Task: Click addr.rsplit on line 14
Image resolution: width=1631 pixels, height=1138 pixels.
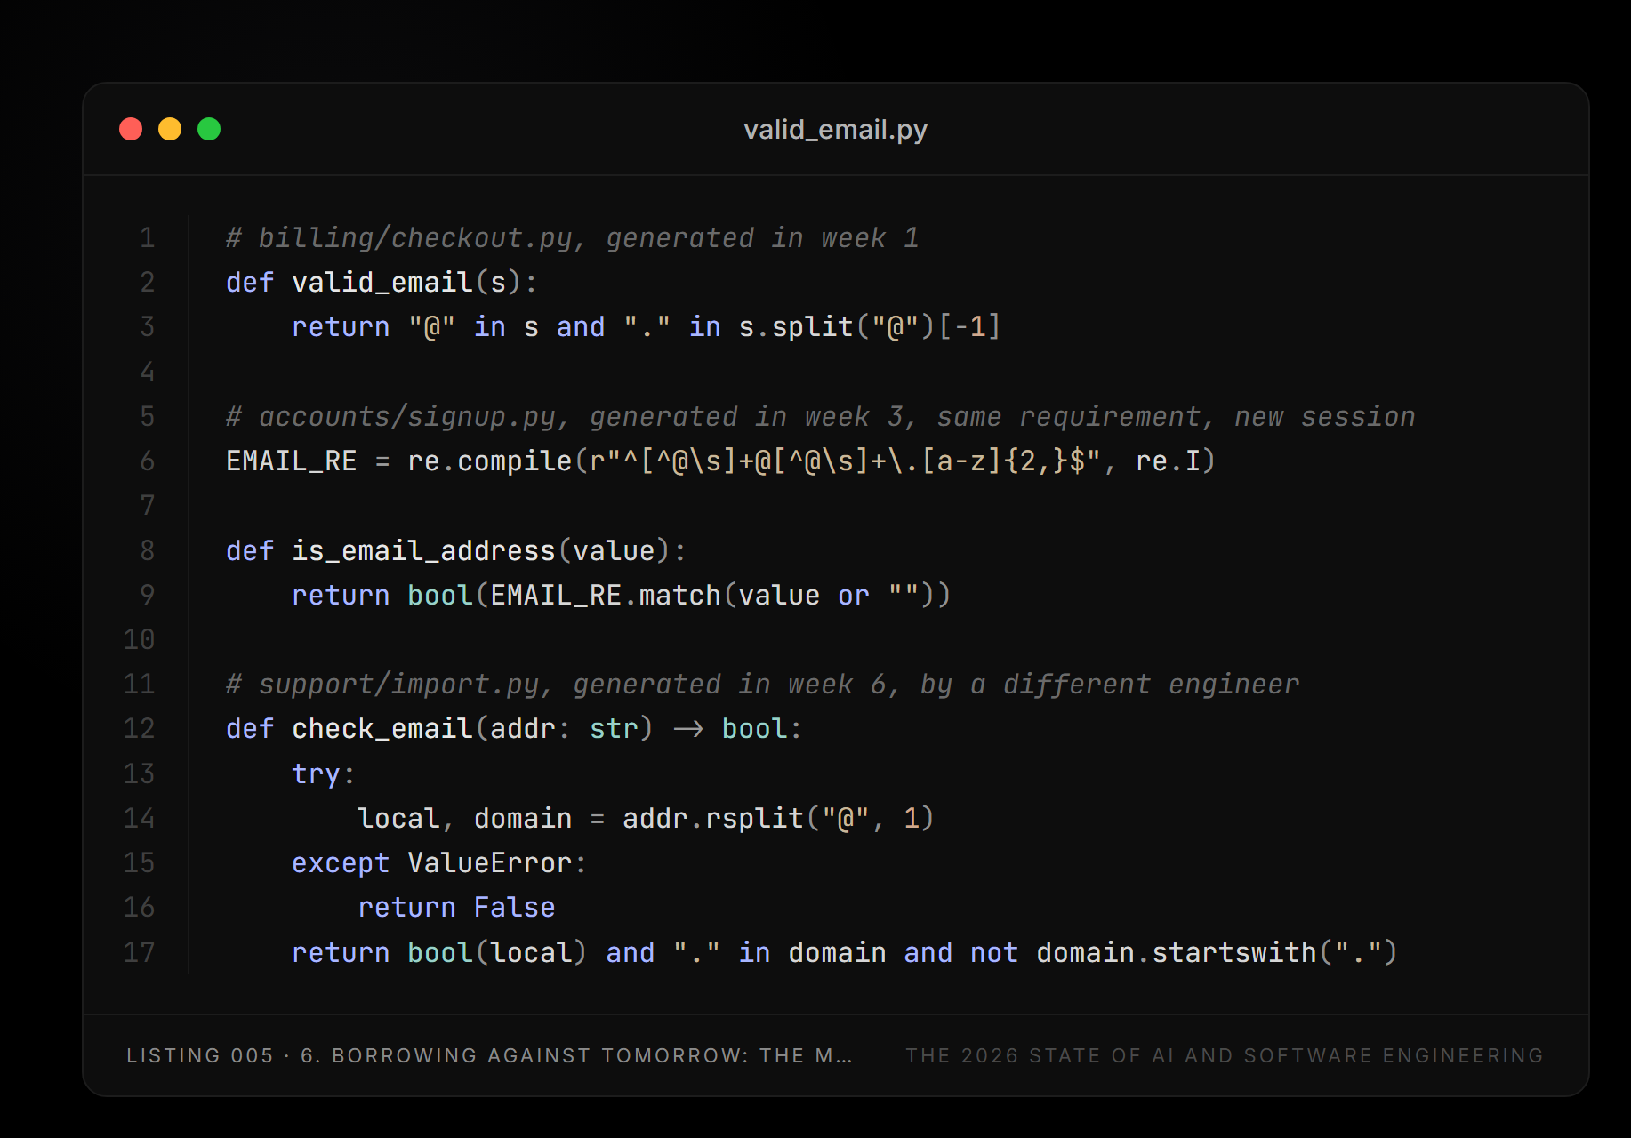Action: pos(713,819)
